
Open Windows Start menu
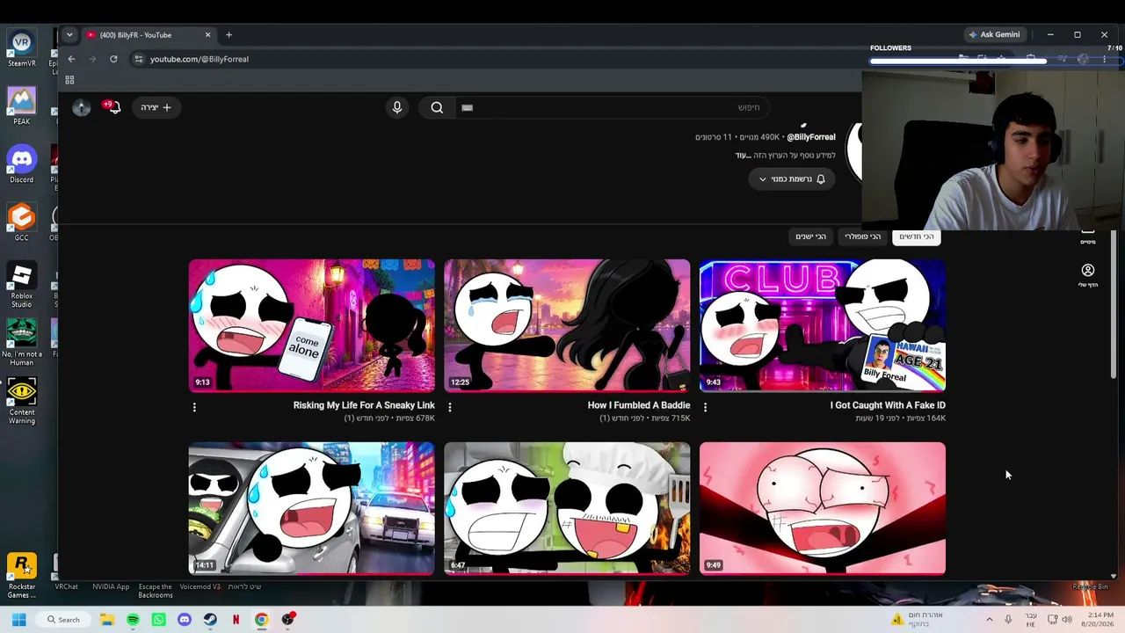19,620
